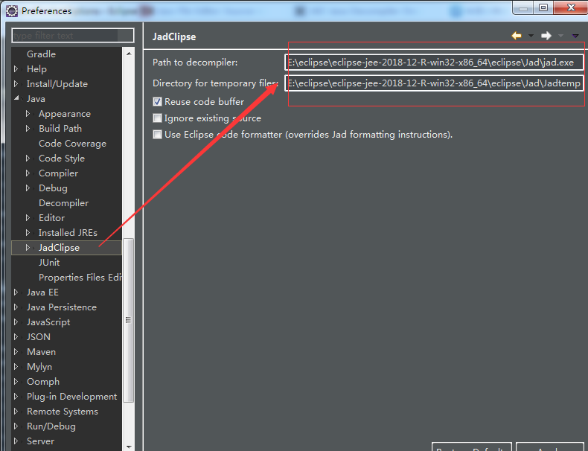588x451 pixels.
Task: Click the tree vertical scrollbar thumb
Action: [129, 320]
